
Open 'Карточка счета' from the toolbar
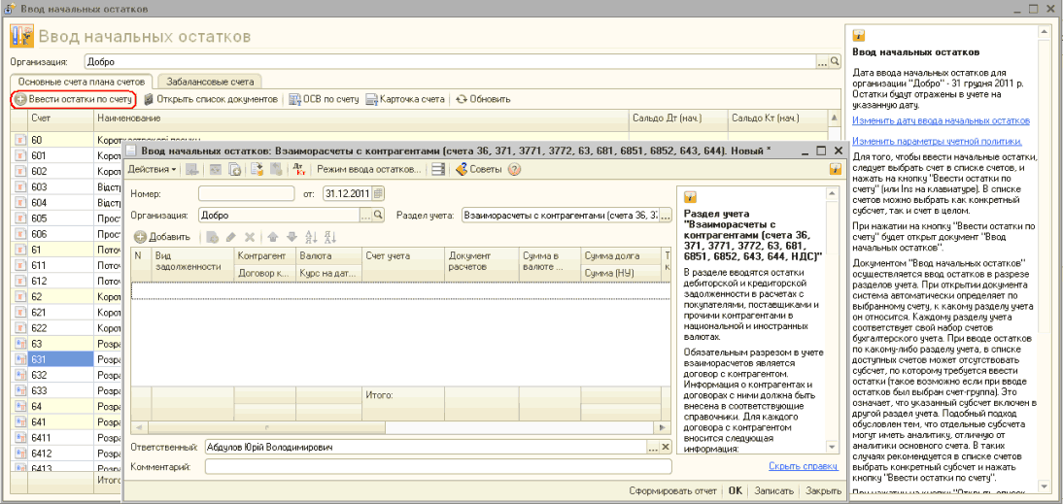click(x=405, y=99)
